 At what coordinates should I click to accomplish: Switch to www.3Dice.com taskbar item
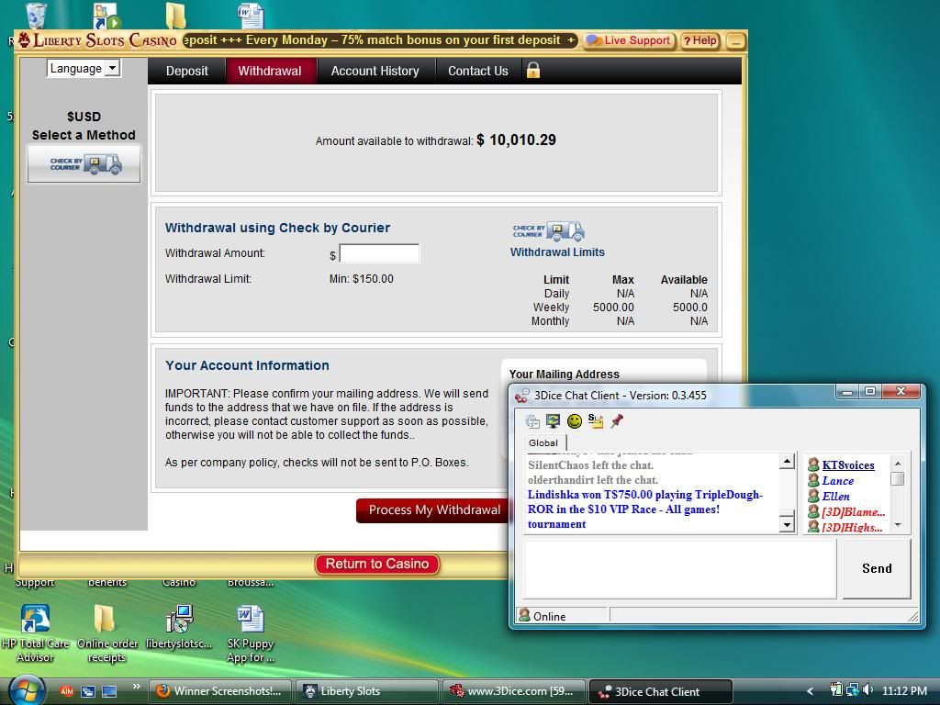pos(514,691)
